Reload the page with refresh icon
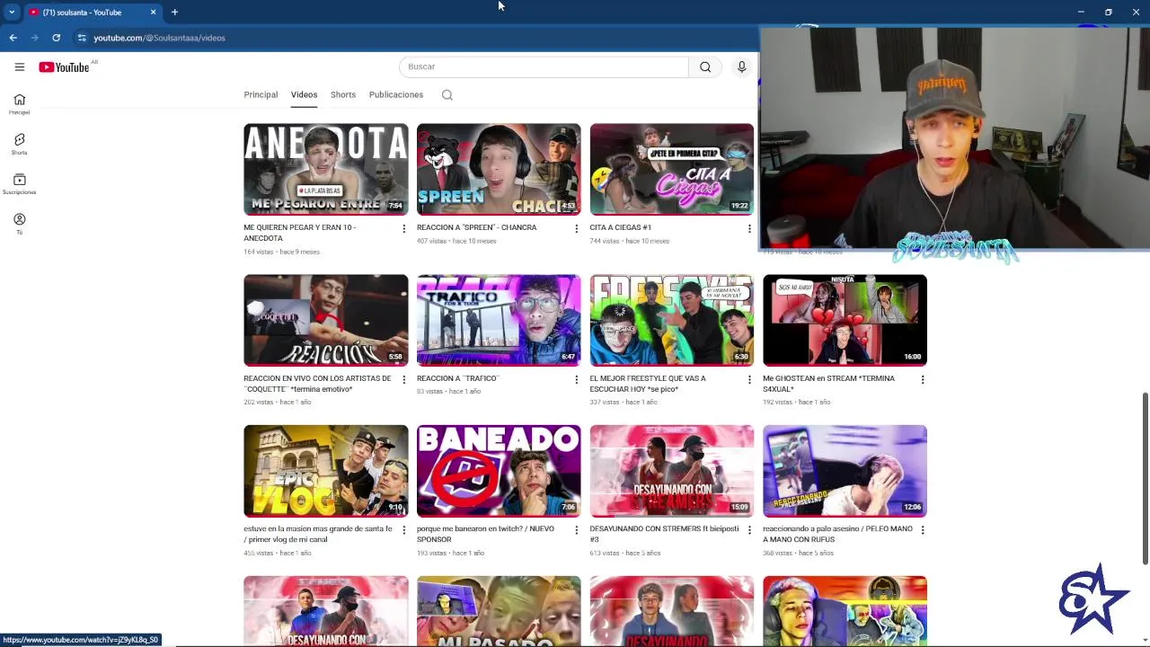This screenshot has height=647, width=1150. pyautogui.click(x=56, y=38)
